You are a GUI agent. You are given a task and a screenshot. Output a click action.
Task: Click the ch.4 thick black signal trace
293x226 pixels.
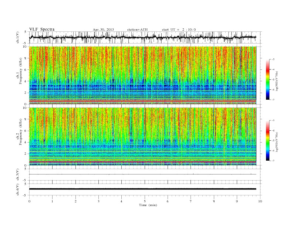tap(142, 189)
